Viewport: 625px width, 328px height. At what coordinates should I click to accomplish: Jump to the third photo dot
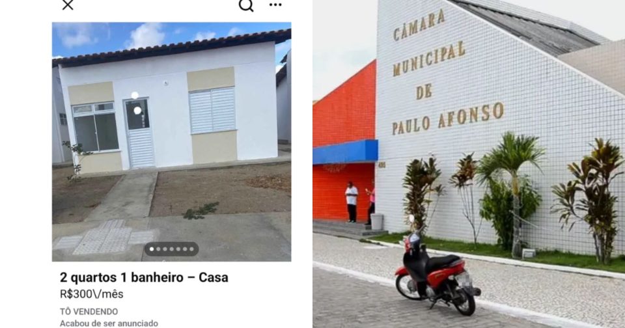coord(165,249)
